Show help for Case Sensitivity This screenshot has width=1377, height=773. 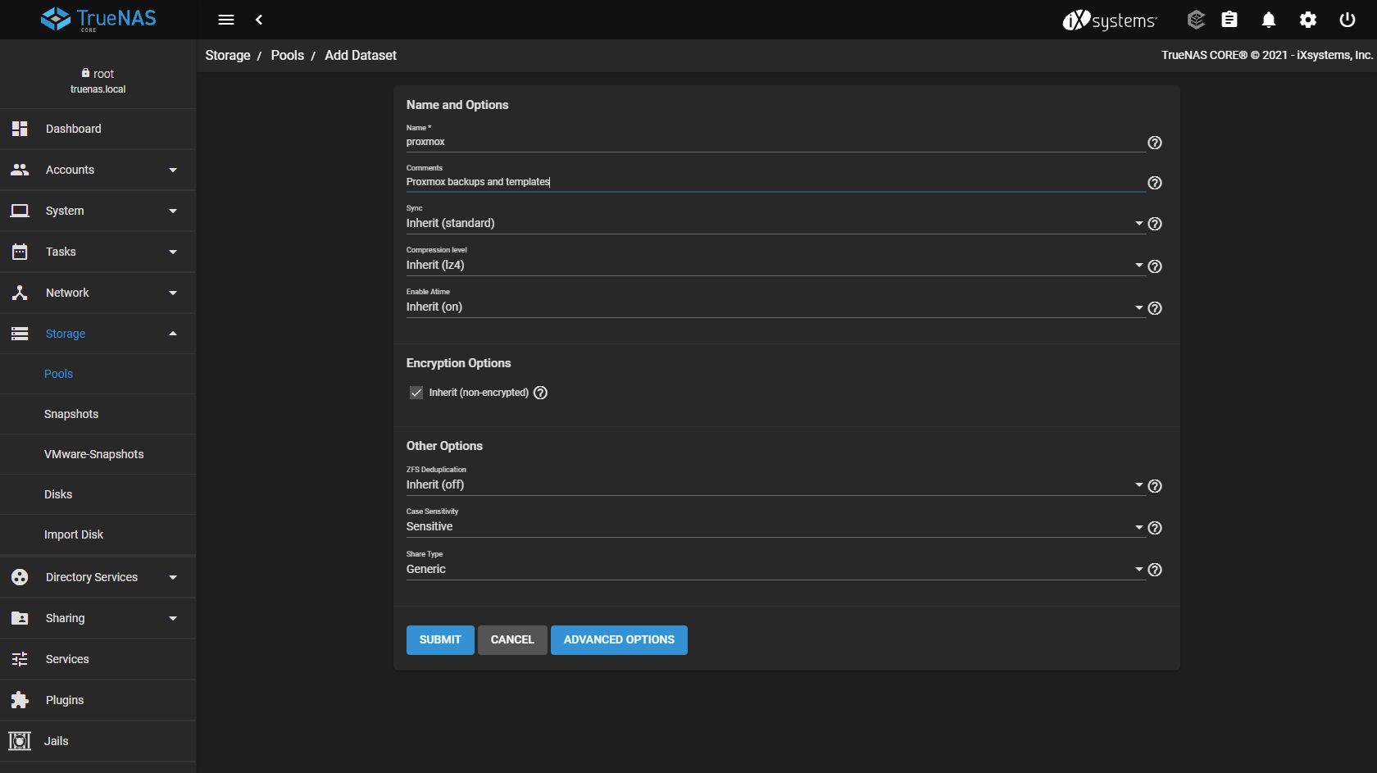pyautogui.click(x=1155, y=528)
